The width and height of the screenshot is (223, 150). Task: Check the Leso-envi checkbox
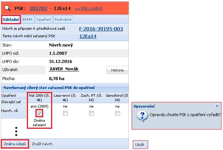(65, 113)
